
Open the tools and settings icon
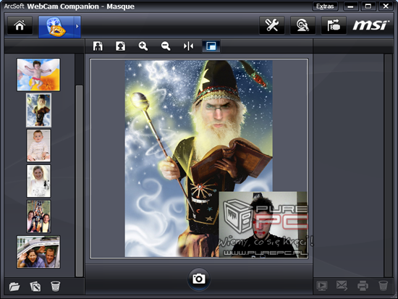[x=271, y=25]
